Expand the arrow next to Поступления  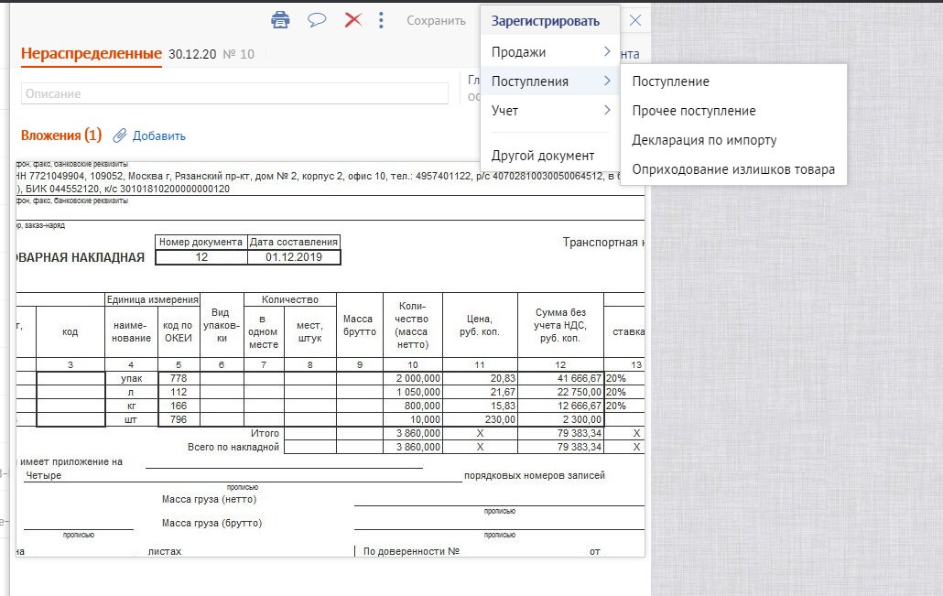point(607,81)
